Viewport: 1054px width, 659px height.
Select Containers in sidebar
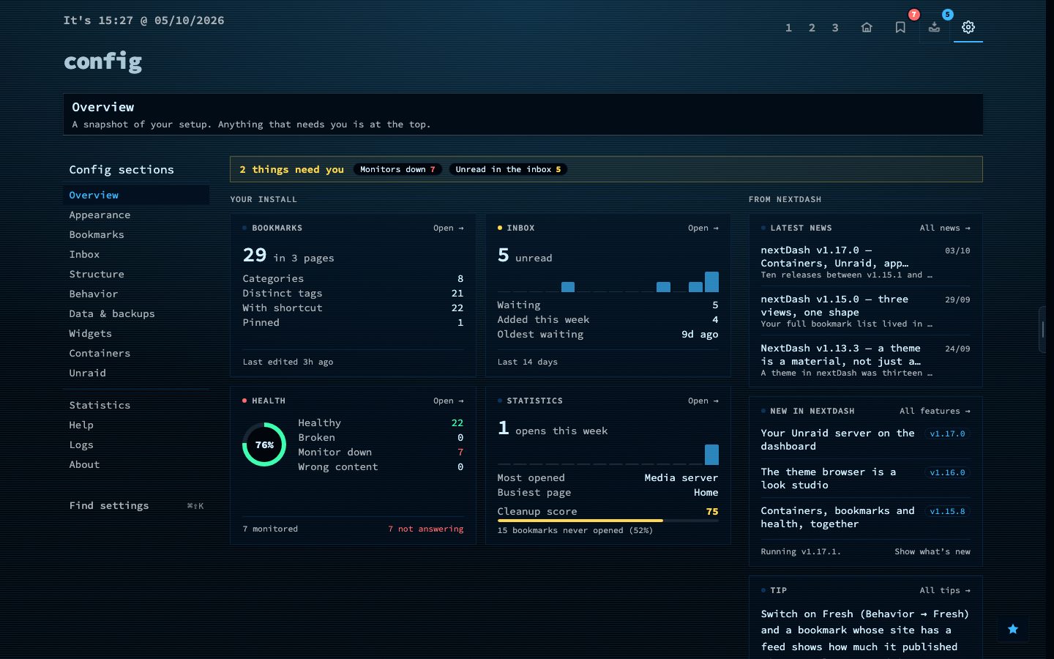point(136,353)
